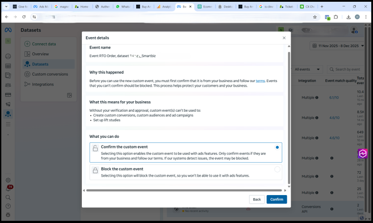This screenshot has width=373, height=223.
Task: Open the terms link
Action: click(260, 81)
